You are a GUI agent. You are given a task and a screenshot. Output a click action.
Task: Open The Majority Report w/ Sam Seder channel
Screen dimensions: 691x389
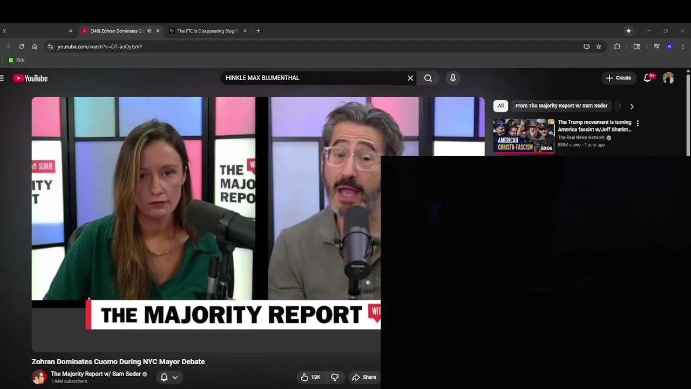[96, 374]
